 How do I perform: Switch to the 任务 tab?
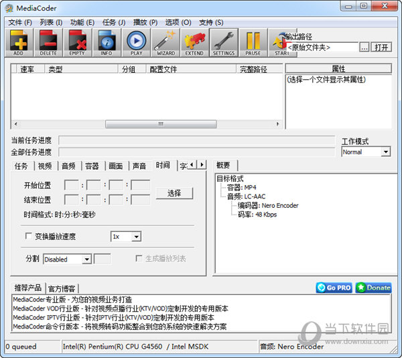(21, 166)
